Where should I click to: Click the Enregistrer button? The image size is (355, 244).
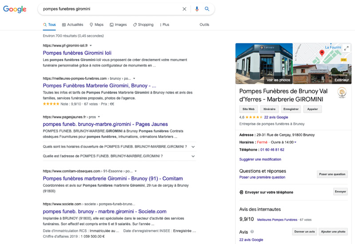[291, 109]
